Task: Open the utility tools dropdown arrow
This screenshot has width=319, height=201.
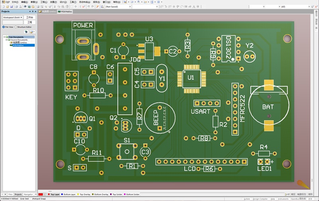Action: [x=128, y=2]
